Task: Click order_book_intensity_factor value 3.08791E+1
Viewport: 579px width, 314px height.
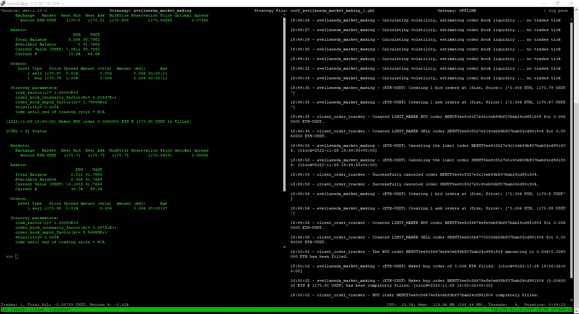Action: click(105, 228)
